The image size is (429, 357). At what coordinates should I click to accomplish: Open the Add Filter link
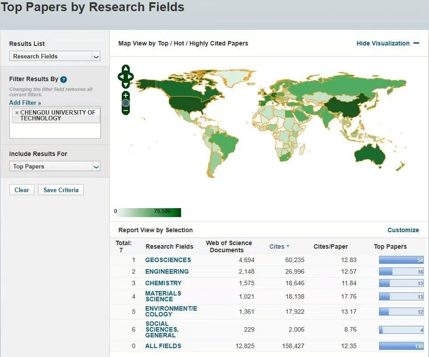tap(25, 103)
